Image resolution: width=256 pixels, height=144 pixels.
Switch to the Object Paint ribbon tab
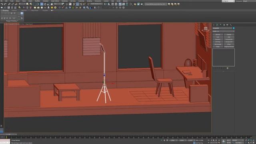[x=35, y=10]
